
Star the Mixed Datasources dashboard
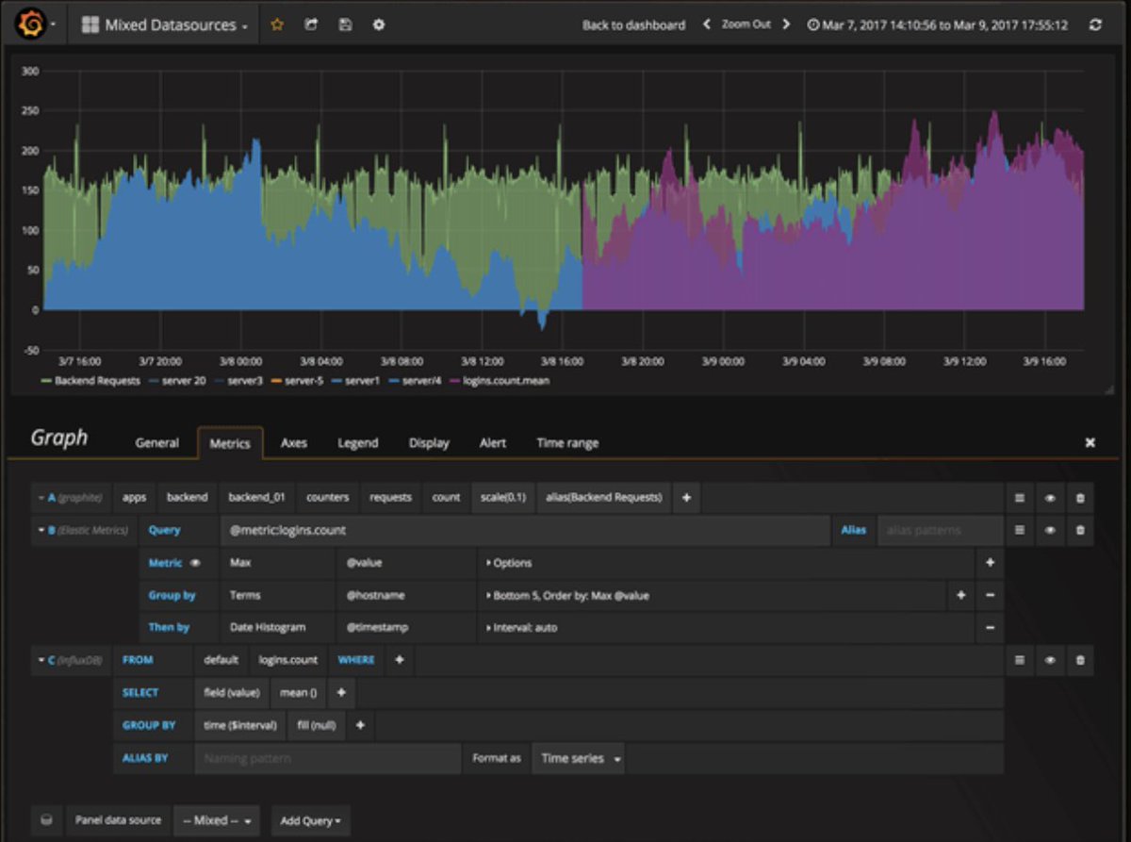(x=277, y=25)
